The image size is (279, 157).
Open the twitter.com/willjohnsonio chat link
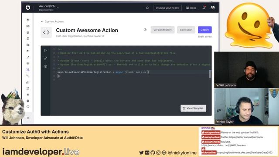pos(246,137)
